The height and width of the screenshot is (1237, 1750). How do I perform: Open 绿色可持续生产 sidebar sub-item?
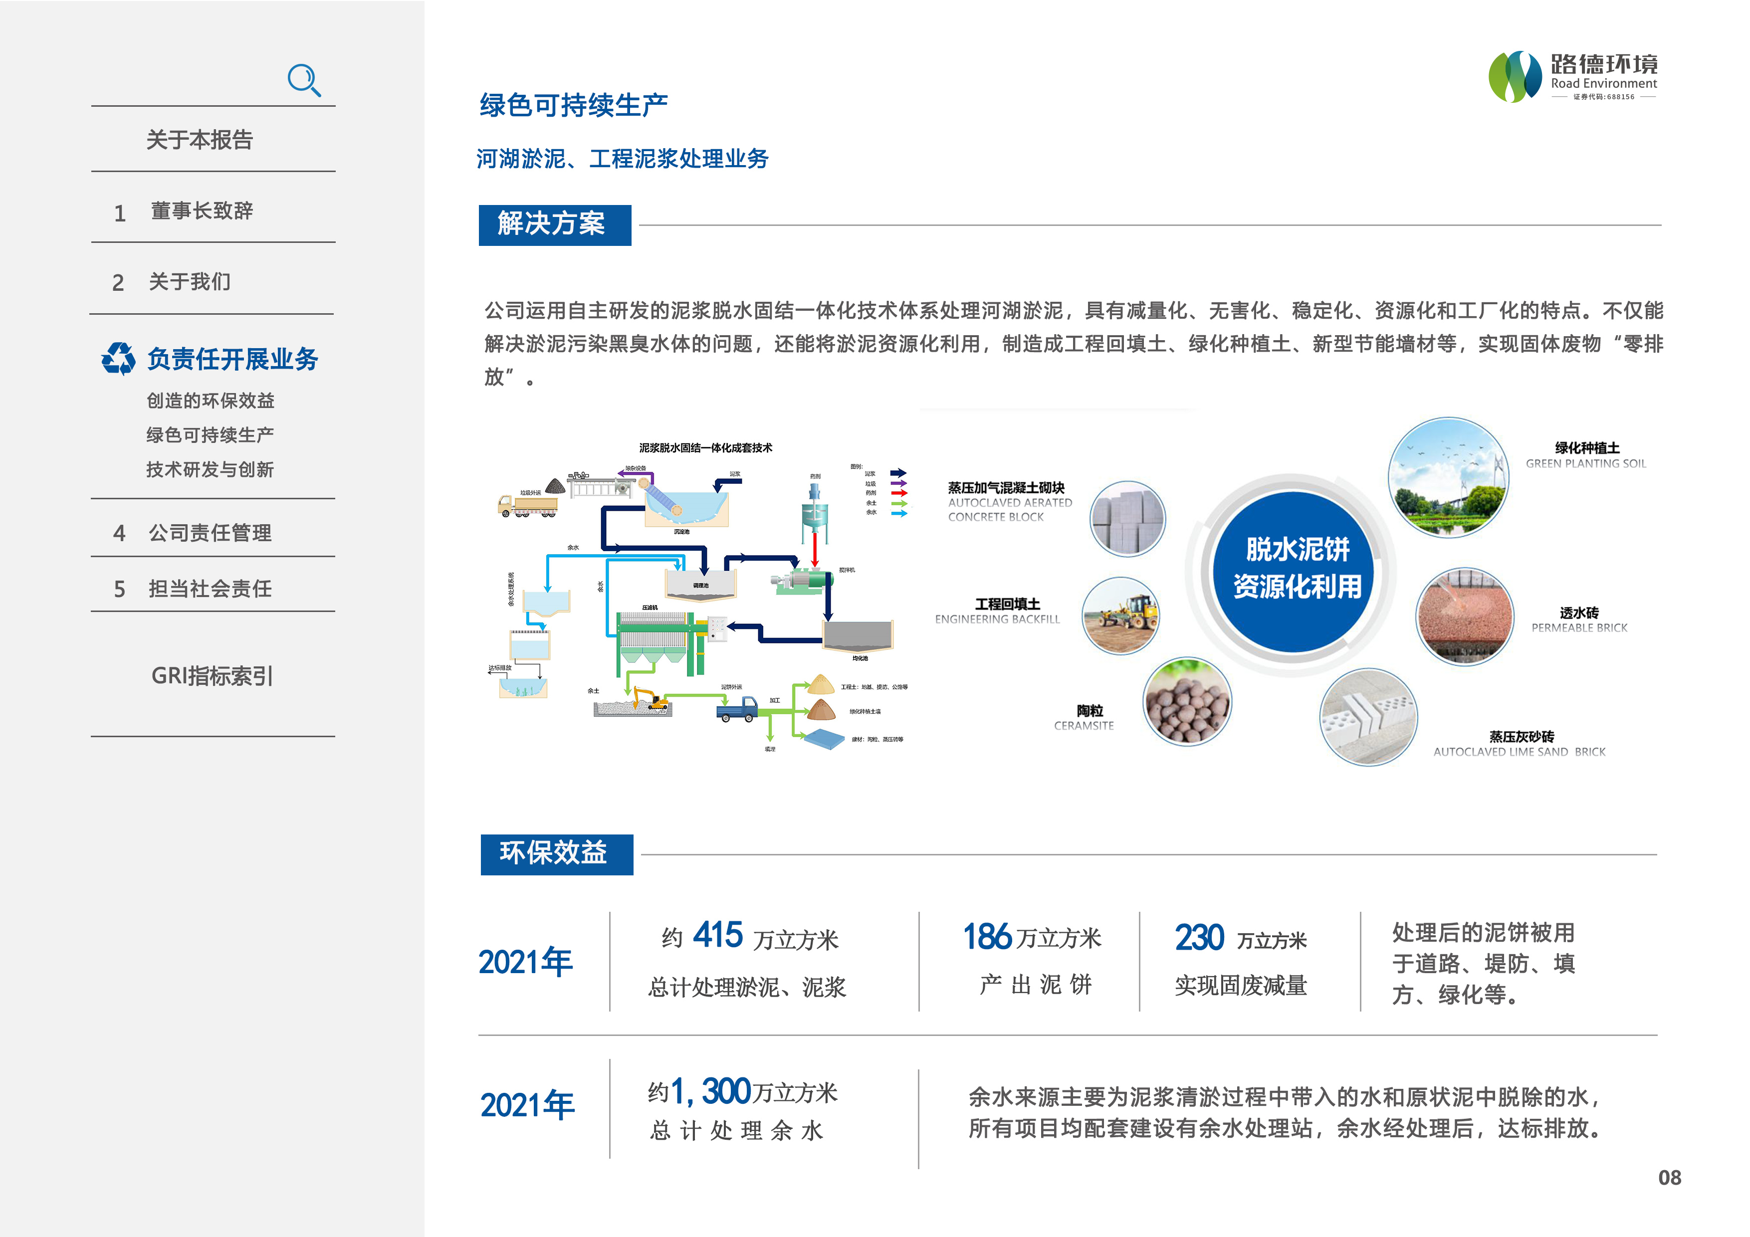pyautogui.click(x=210, y=434)
